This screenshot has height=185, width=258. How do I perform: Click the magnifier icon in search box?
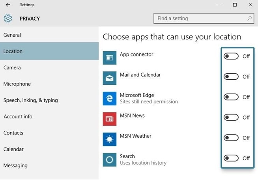click(x=249, y=19)
